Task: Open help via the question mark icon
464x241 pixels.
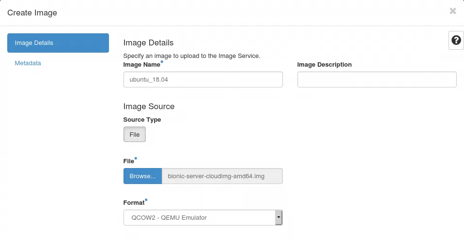Action: tap(456, 41)
